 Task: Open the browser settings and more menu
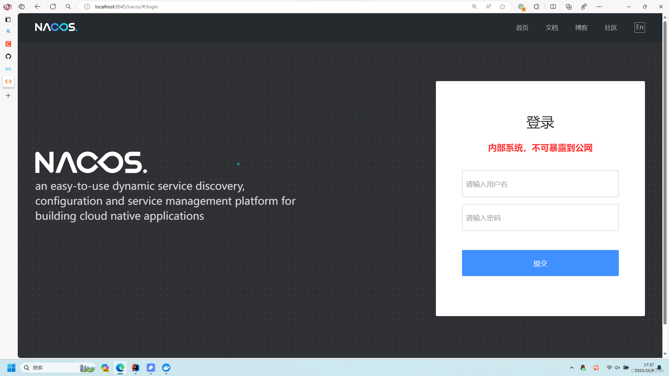(x=599, y=7)
